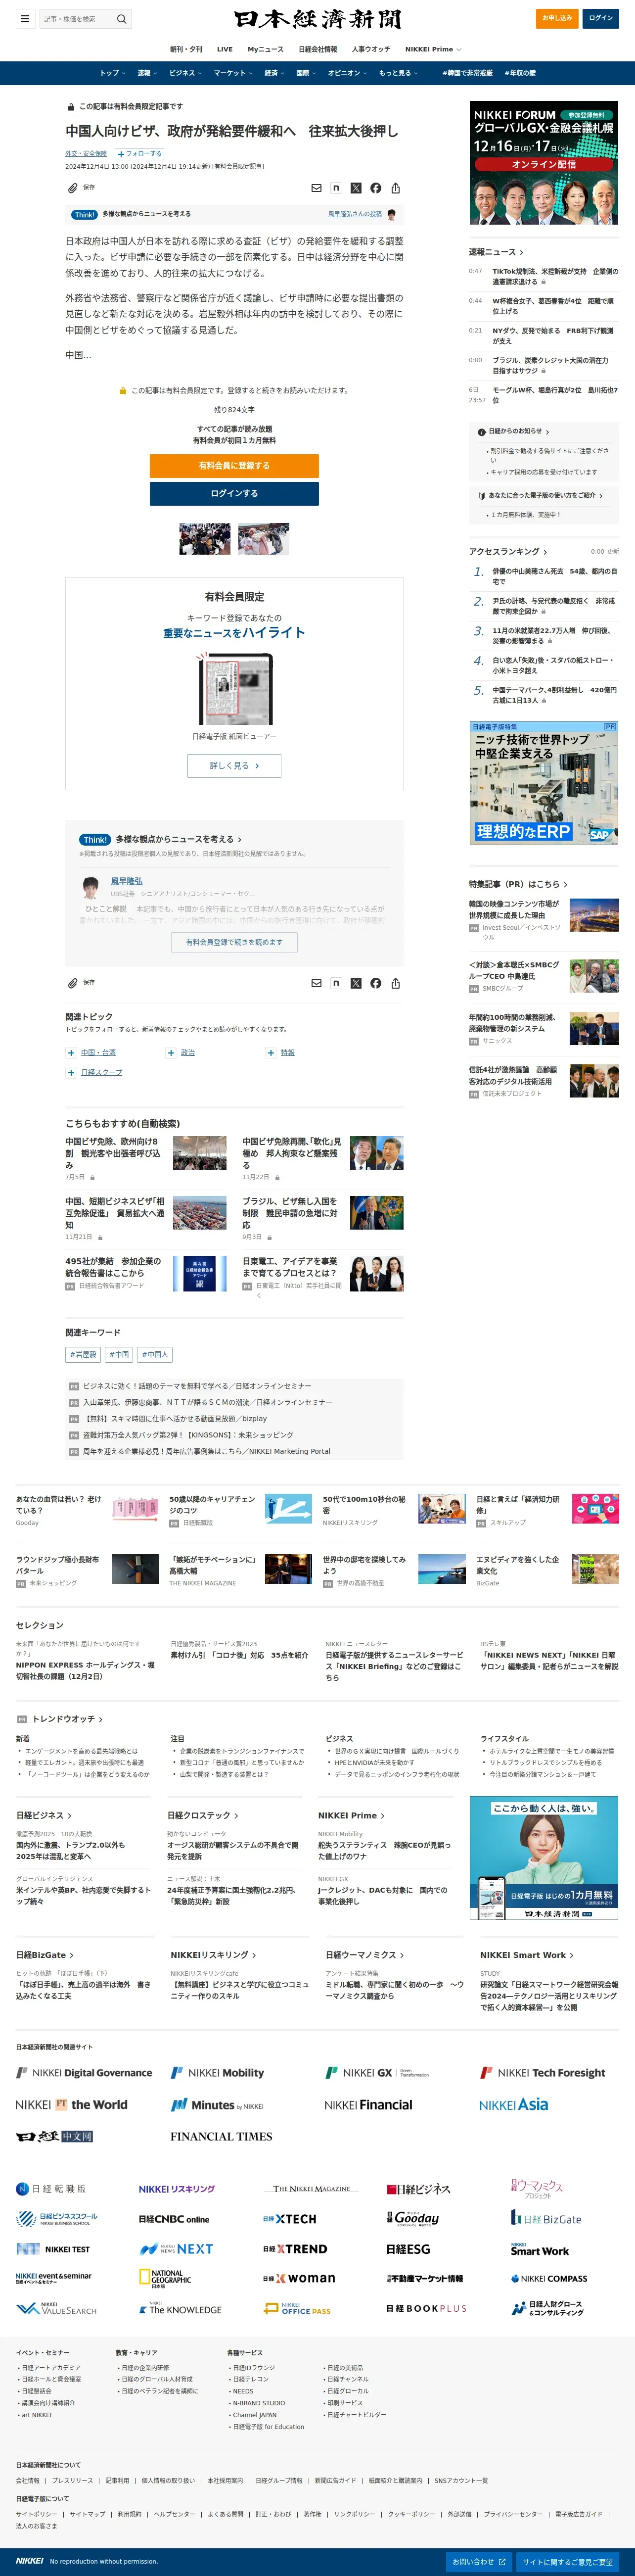Open the 日経会社情報 menu item

(x=318, y=49)
